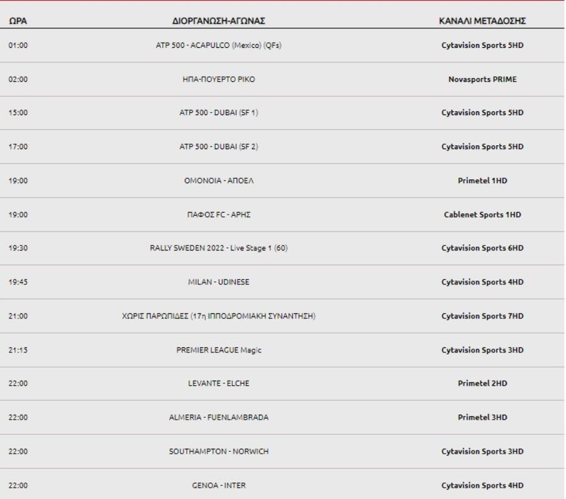Select the GENOA - INTER match

[219, 486]
